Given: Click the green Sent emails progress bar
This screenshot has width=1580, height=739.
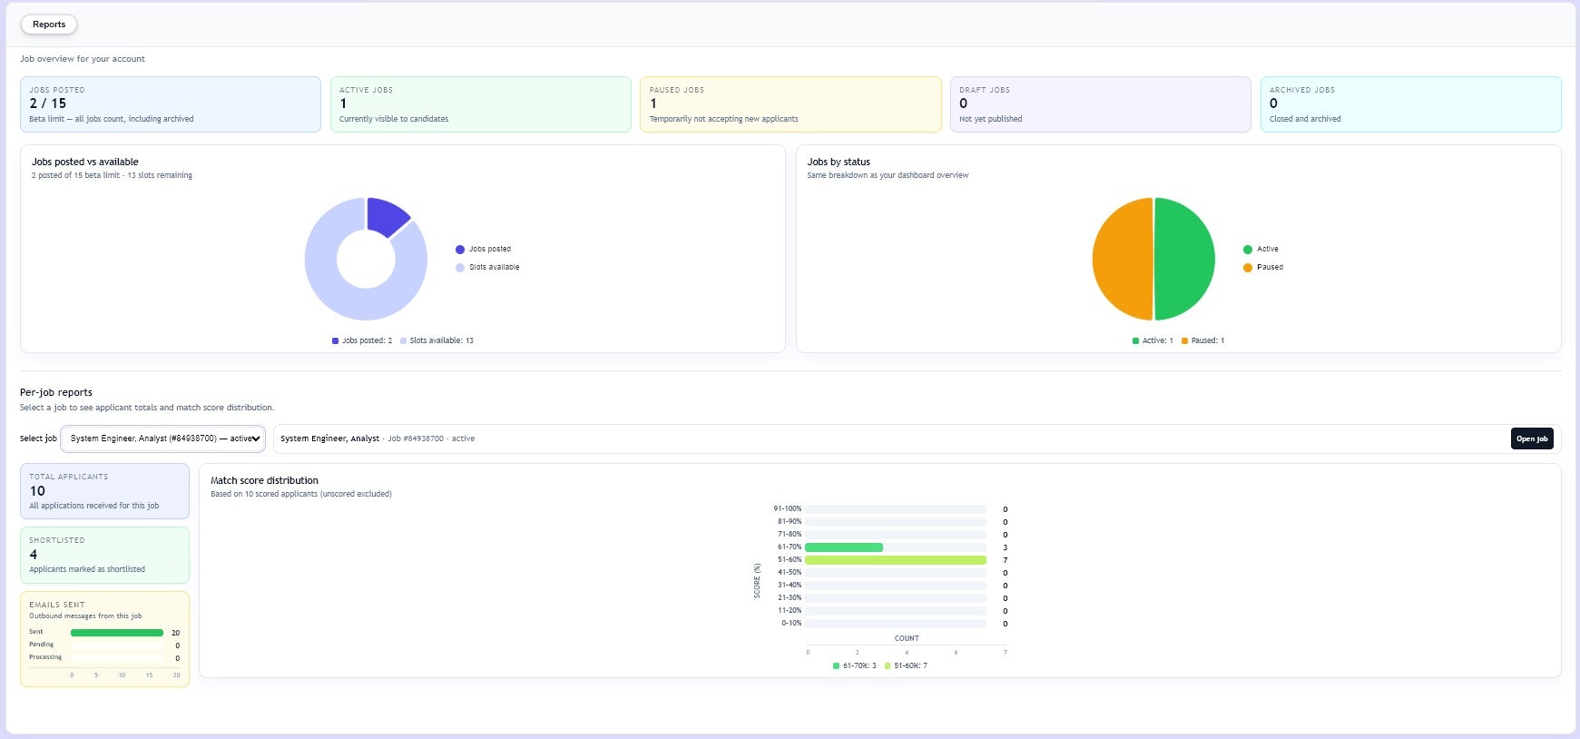Looking at the screenshot, I should tap(117, 633).
